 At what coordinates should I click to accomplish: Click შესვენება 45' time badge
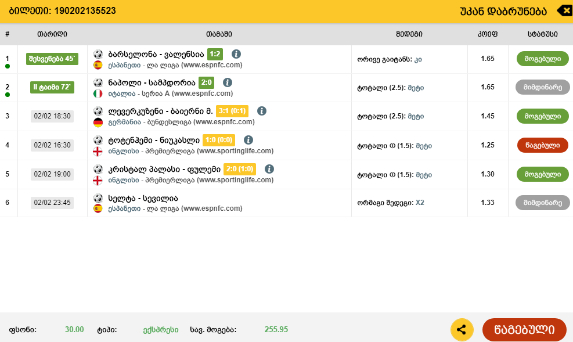[52, 59]
